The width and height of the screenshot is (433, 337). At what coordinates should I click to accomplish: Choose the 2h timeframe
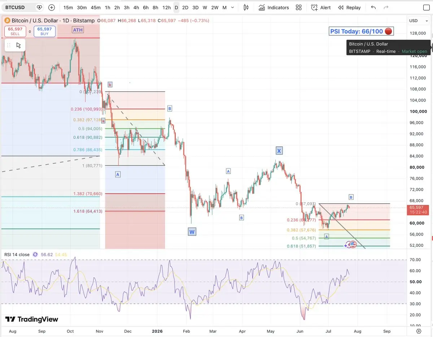(x=117, y=8)
